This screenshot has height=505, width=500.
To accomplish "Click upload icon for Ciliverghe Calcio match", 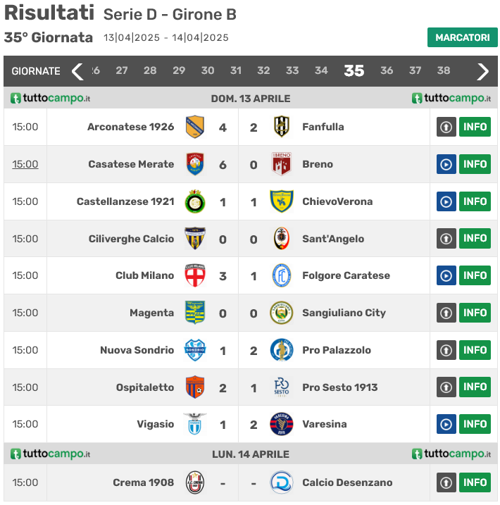I will pos(446,239).
